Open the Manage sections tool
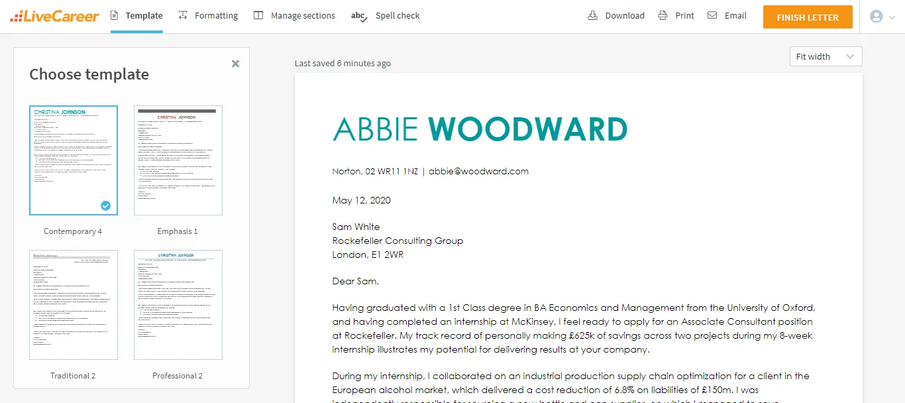 click(x=293, y=15)
